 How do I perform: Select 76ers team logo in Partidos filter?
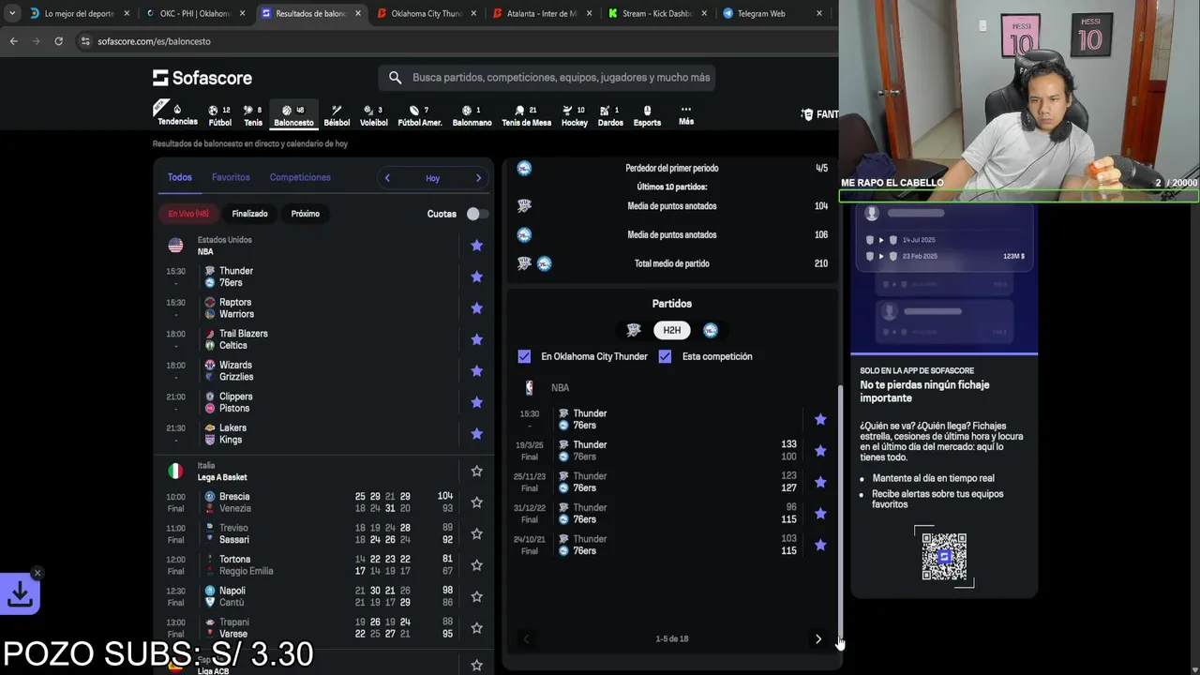pyautogui.click(x=711, y=330)
